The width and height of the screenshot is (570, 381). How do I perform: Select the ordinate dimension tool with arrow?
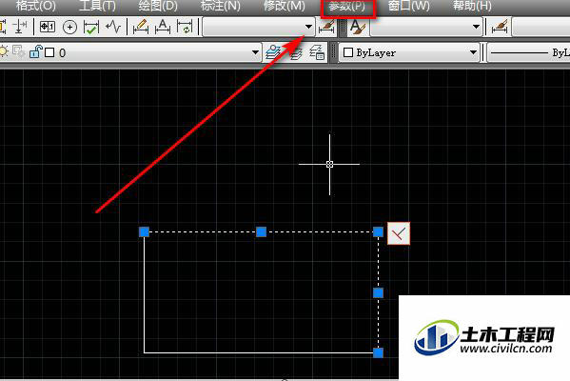pos(20,27)
